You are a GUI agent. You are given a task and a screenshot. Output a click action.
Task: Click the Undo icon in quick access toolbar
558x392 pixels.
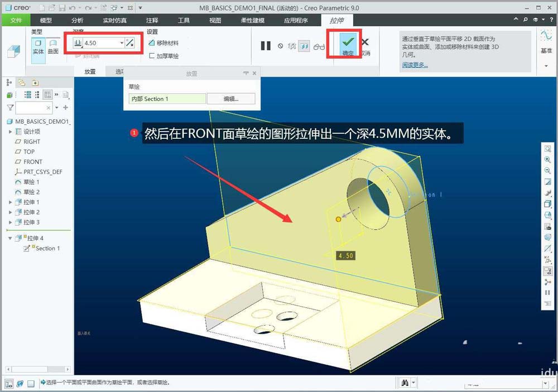[72, 7]
